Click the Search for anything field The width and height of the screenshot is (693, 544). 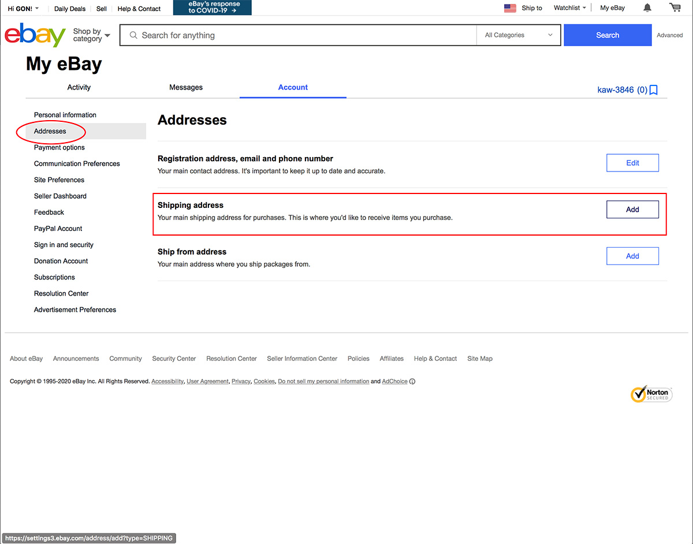point(298,35)
